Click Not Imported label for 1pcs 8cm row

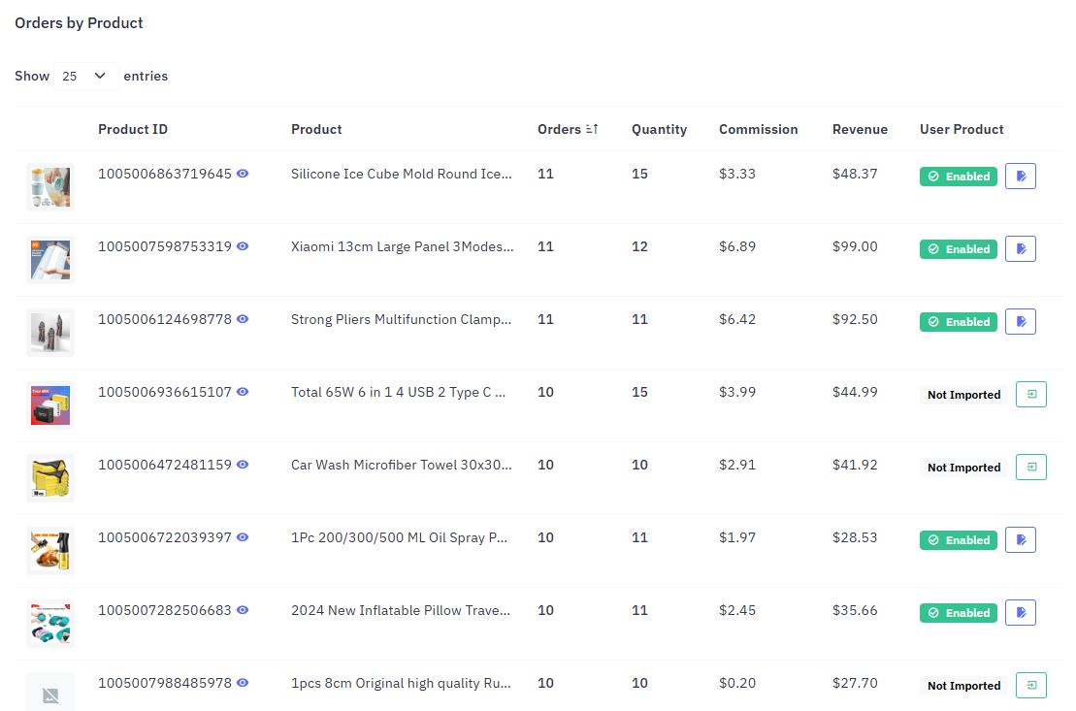point(963,686)
